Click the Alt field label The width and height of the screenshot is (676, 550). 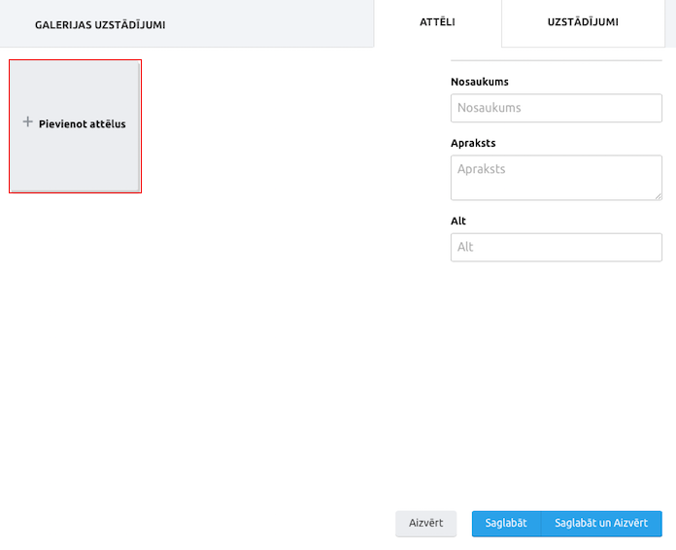point(458,222)
